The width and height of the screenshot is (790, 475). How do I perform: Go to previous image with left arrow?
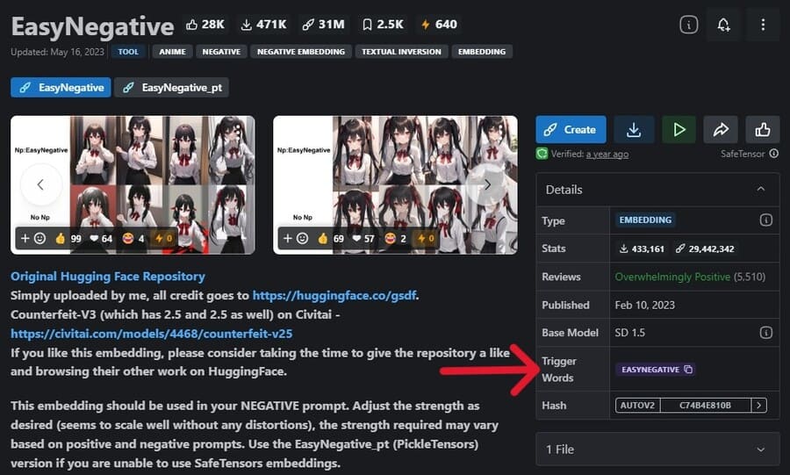41,184
